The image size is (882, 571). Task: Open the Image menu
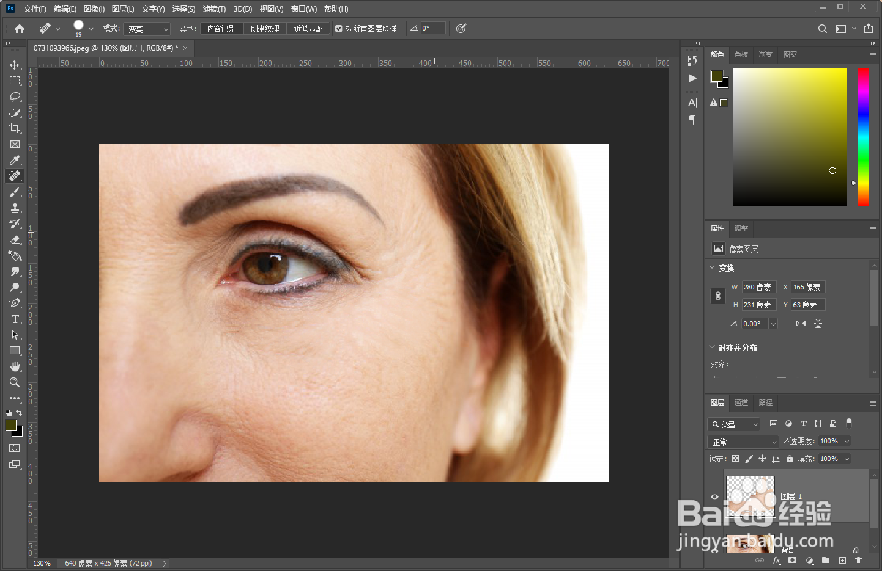[94, 9]
